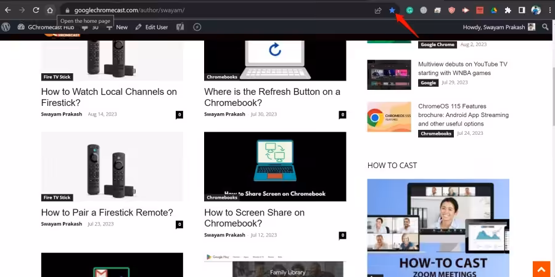Open How to Pair a Firestick Remote article
The height and width of the screenshot is (277, 555).
click(107, 212)
